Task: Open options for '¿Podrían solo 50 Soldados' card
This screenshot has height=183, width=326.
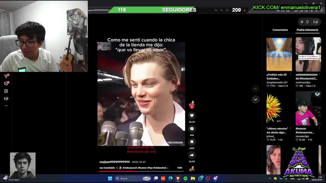Action: click(x=291, y=74)
